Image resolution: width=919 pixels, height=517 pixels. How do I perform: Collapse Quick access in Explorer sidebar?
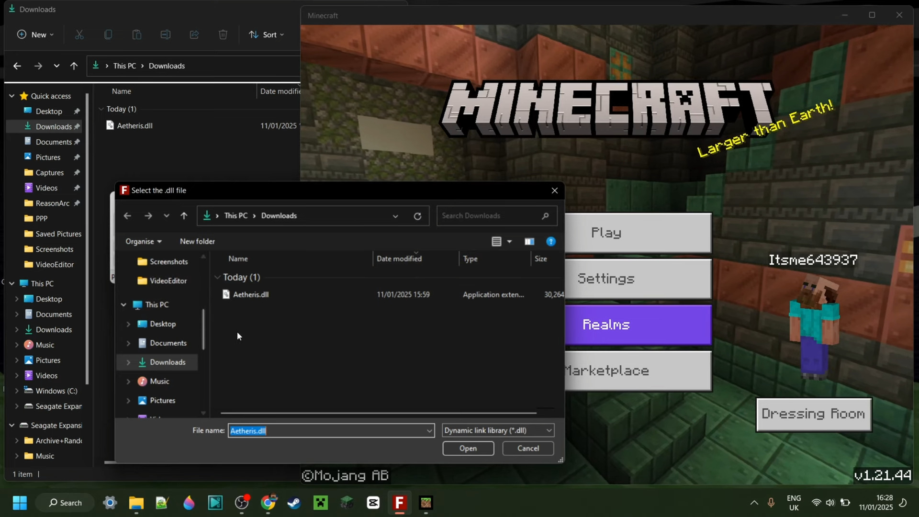(x=11, y=96)
